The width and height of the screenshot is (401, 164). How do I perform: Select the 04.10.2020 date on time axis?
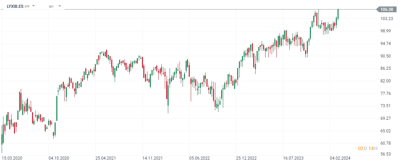tap(59, 158)
